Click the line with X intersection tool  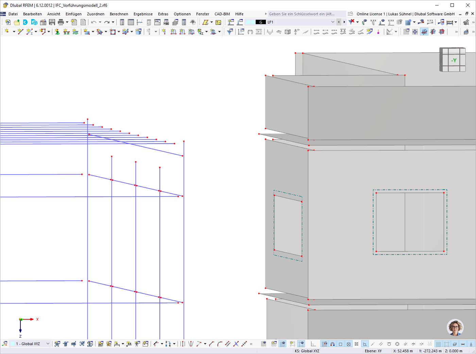236,344
